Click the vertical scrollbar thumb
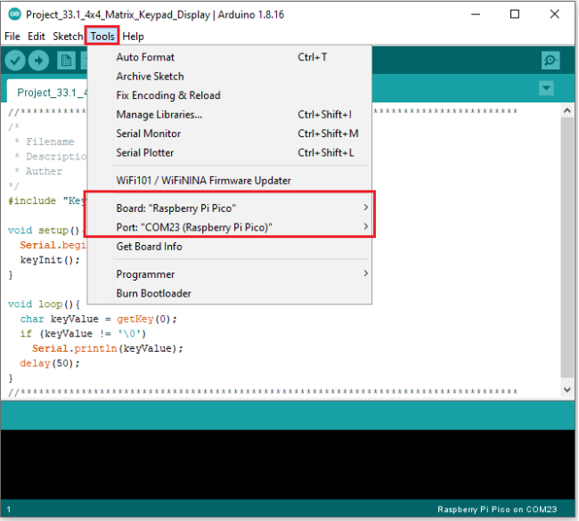Viewport: 579px width, 521px height. pyautogui.click(x=567, y=248)
